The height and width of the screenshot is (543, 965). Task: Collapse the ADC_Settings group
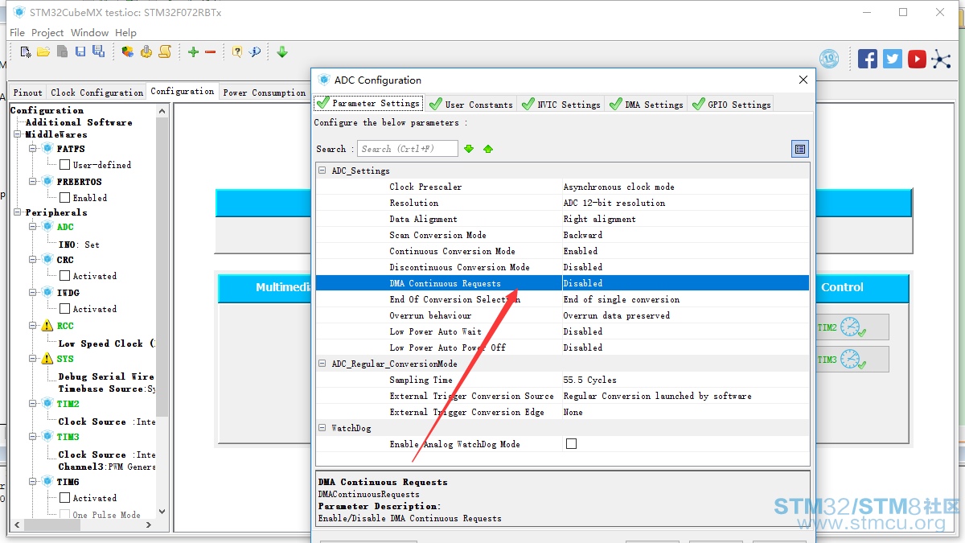coord(322,171)
